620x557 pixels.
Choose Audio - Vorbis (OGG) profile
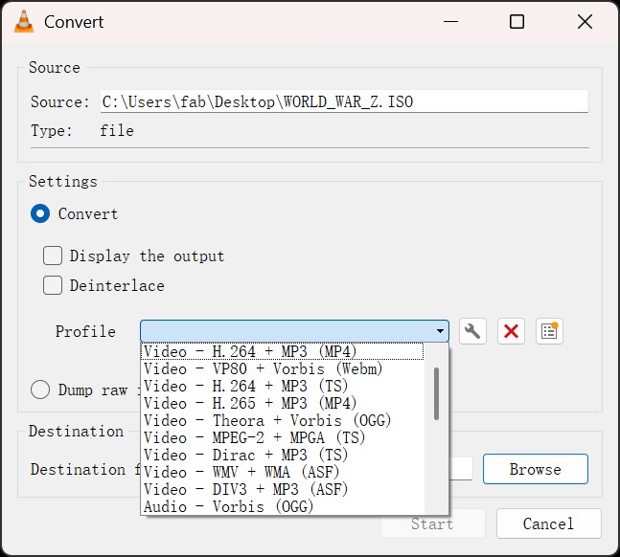(282, 506)
